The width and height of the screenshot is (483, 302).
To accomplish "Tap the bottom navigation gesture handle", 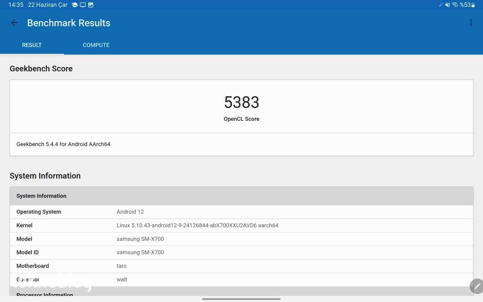I will [x=241, y=299].
